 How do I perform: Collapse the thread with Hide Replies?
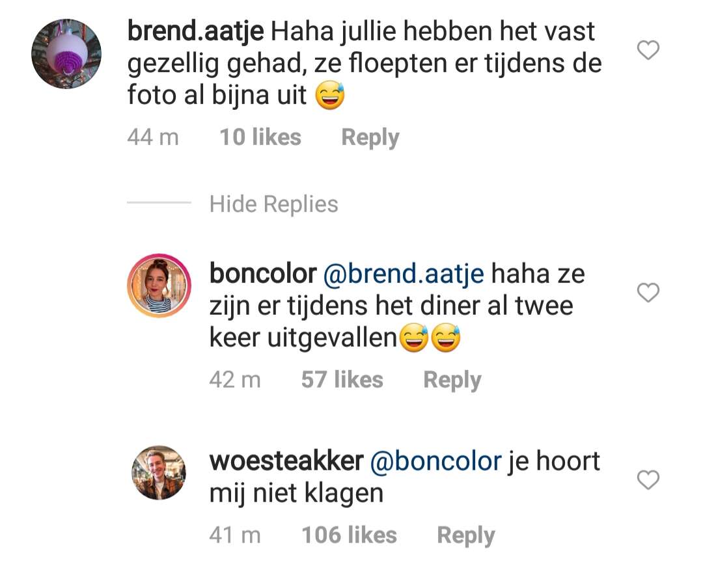pyautogui.click(x=273, y=204)
